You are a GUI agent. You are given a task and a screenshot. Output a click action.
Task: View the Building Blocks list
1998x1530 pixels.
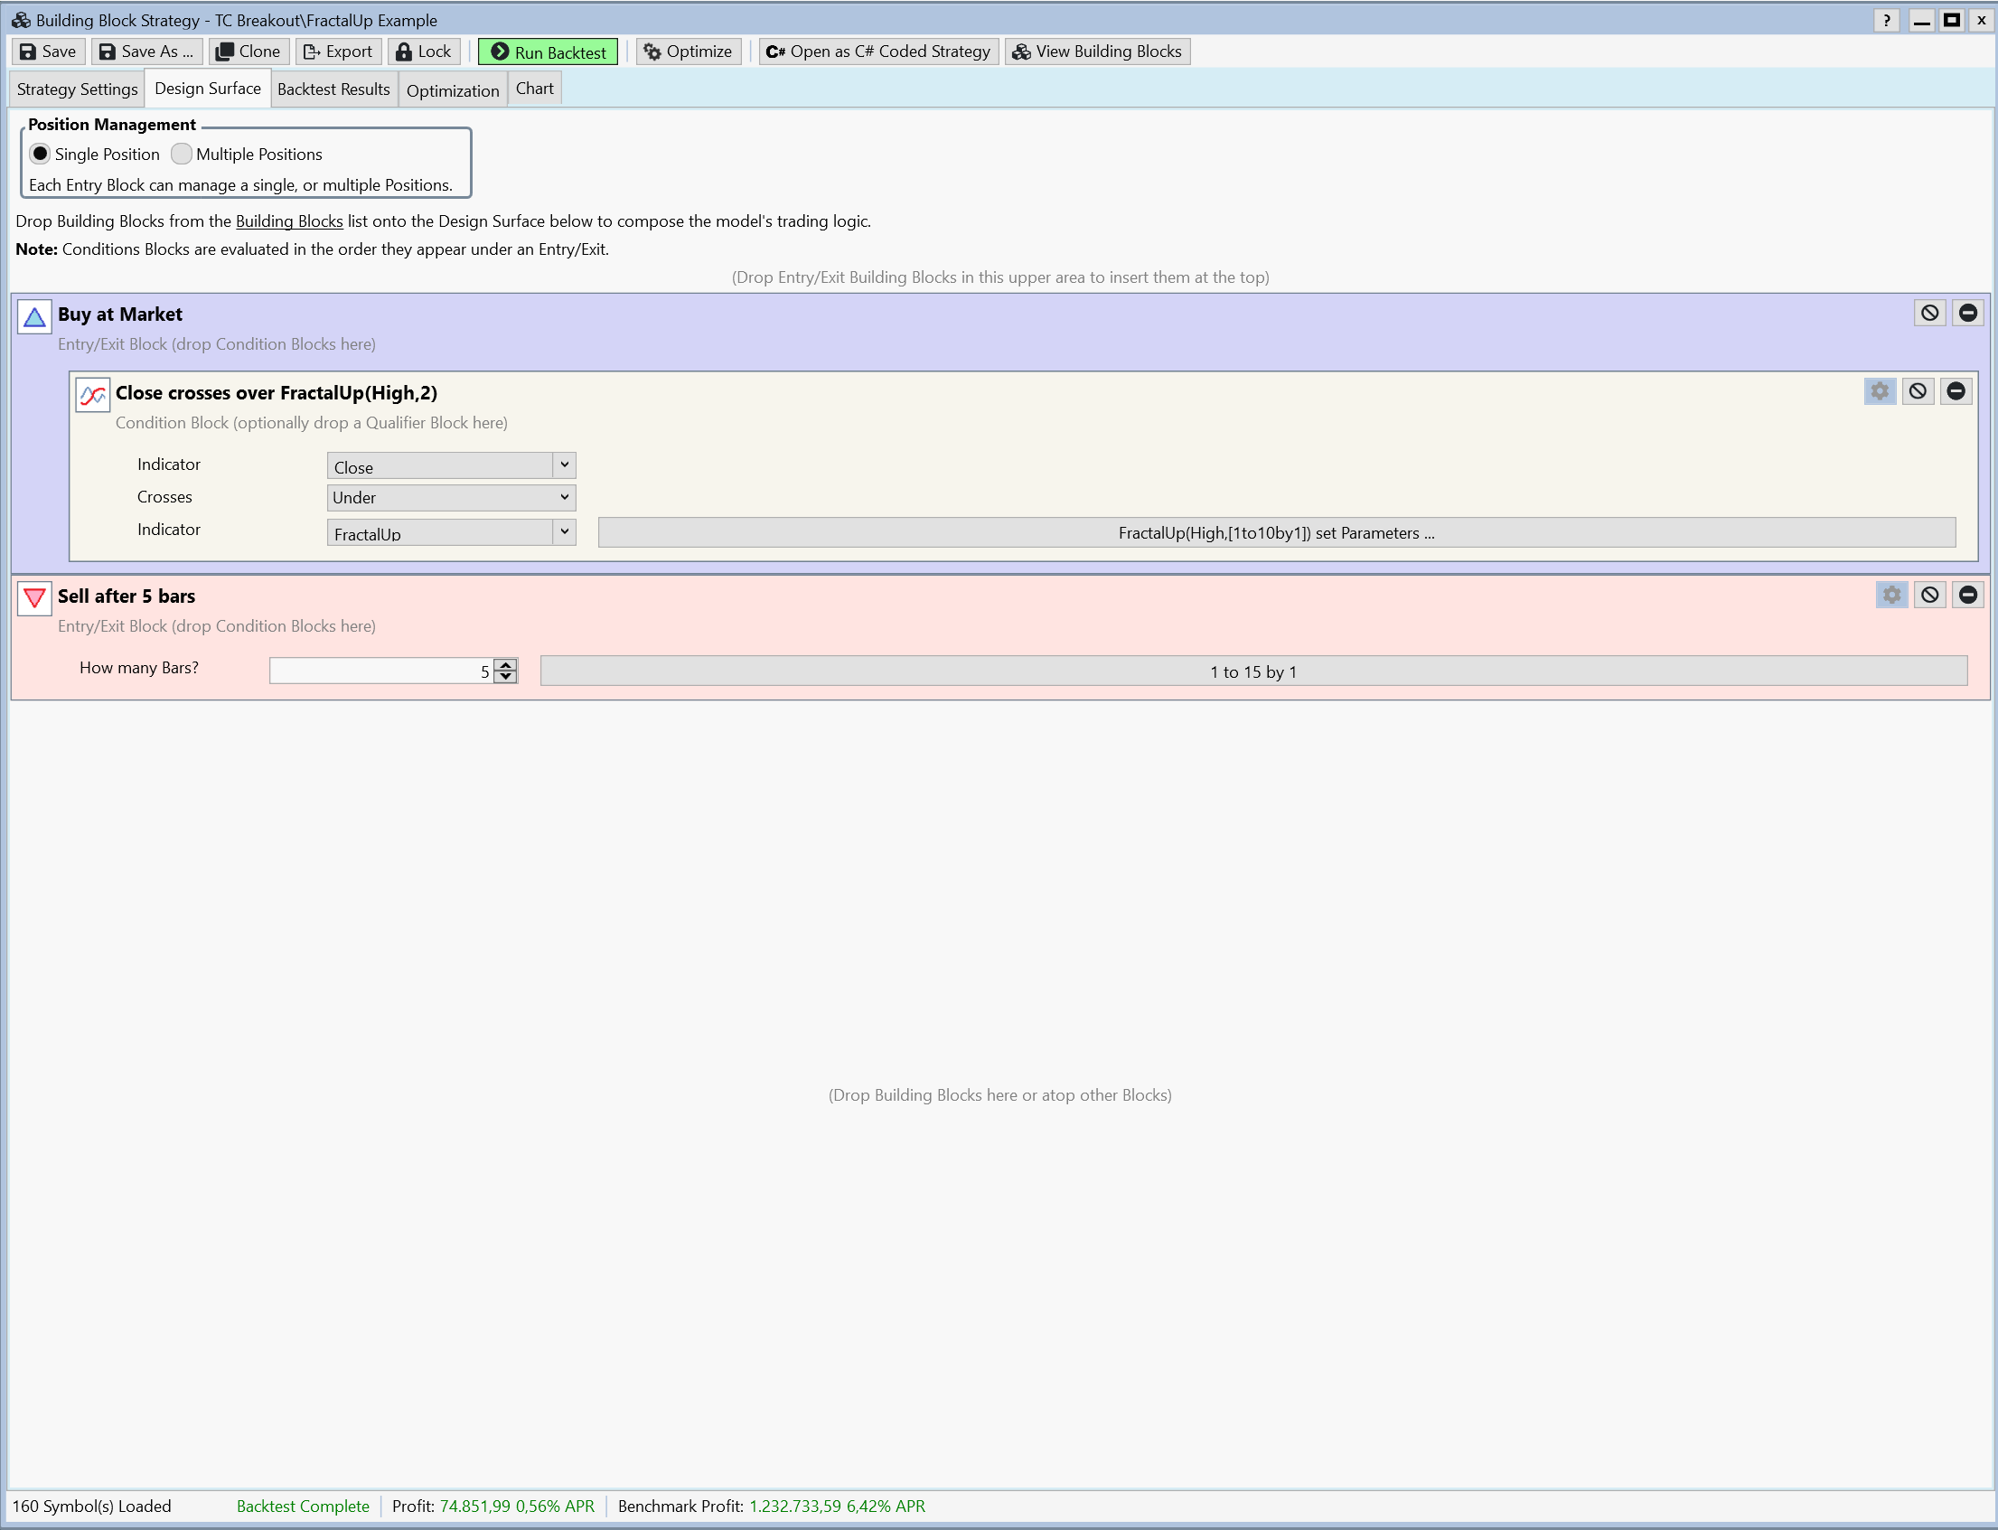(1095, 51)
